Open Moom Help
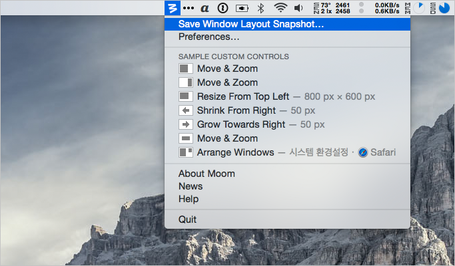Screen dimensions: 455x266 (287, 199)
